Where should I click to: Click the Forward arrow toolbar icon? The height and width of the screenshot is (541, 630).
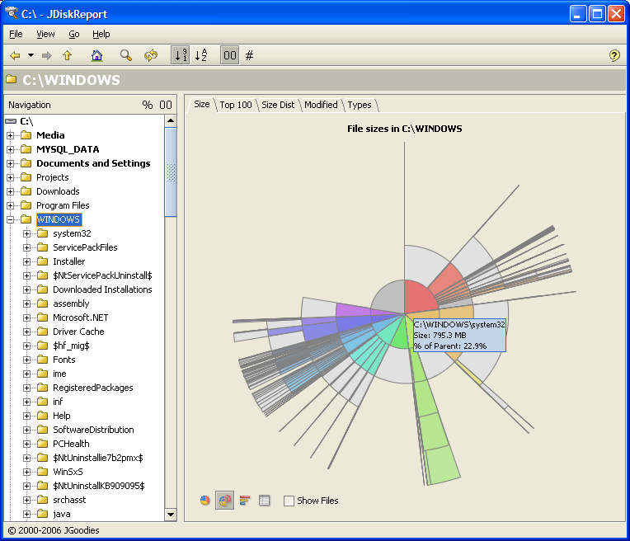(x=47, y=55)
